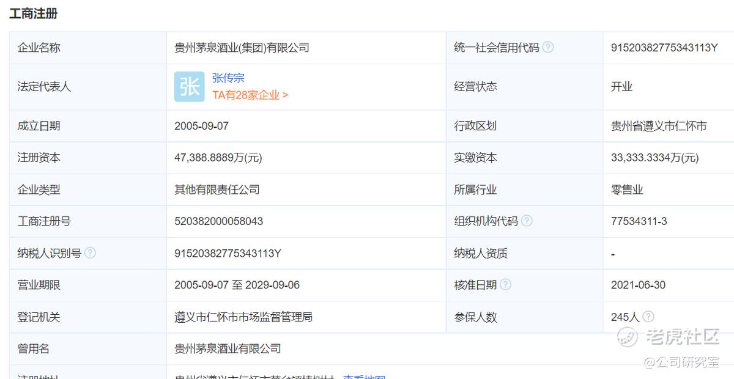734x379 pixels.
Task: Click paid-in capital 33,333.3334万(元)
Action: 654,158
